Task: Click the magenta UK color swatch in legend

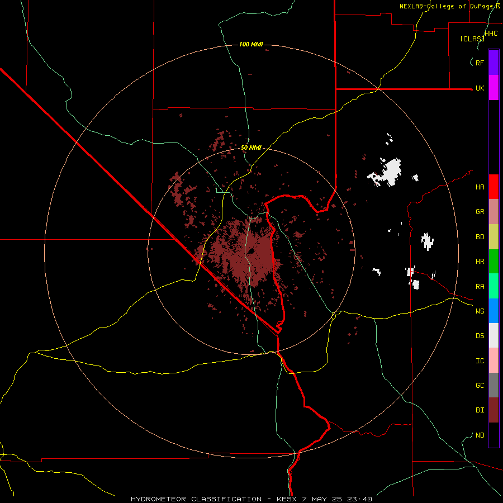Action: click(493, 88)
